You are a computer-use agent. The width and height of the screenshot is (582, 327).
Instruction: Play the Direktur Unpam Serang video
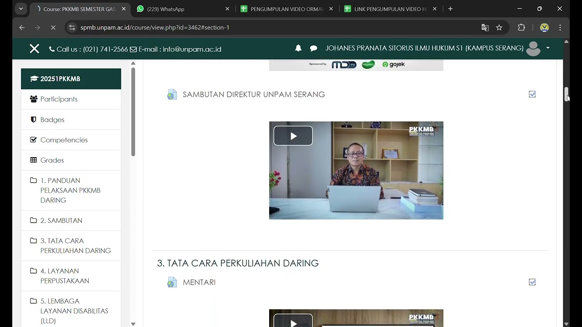[293, 136]
